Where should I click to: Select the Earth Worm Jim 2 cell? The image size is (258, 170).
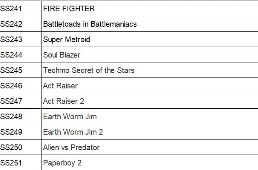(x=73, y=132)
